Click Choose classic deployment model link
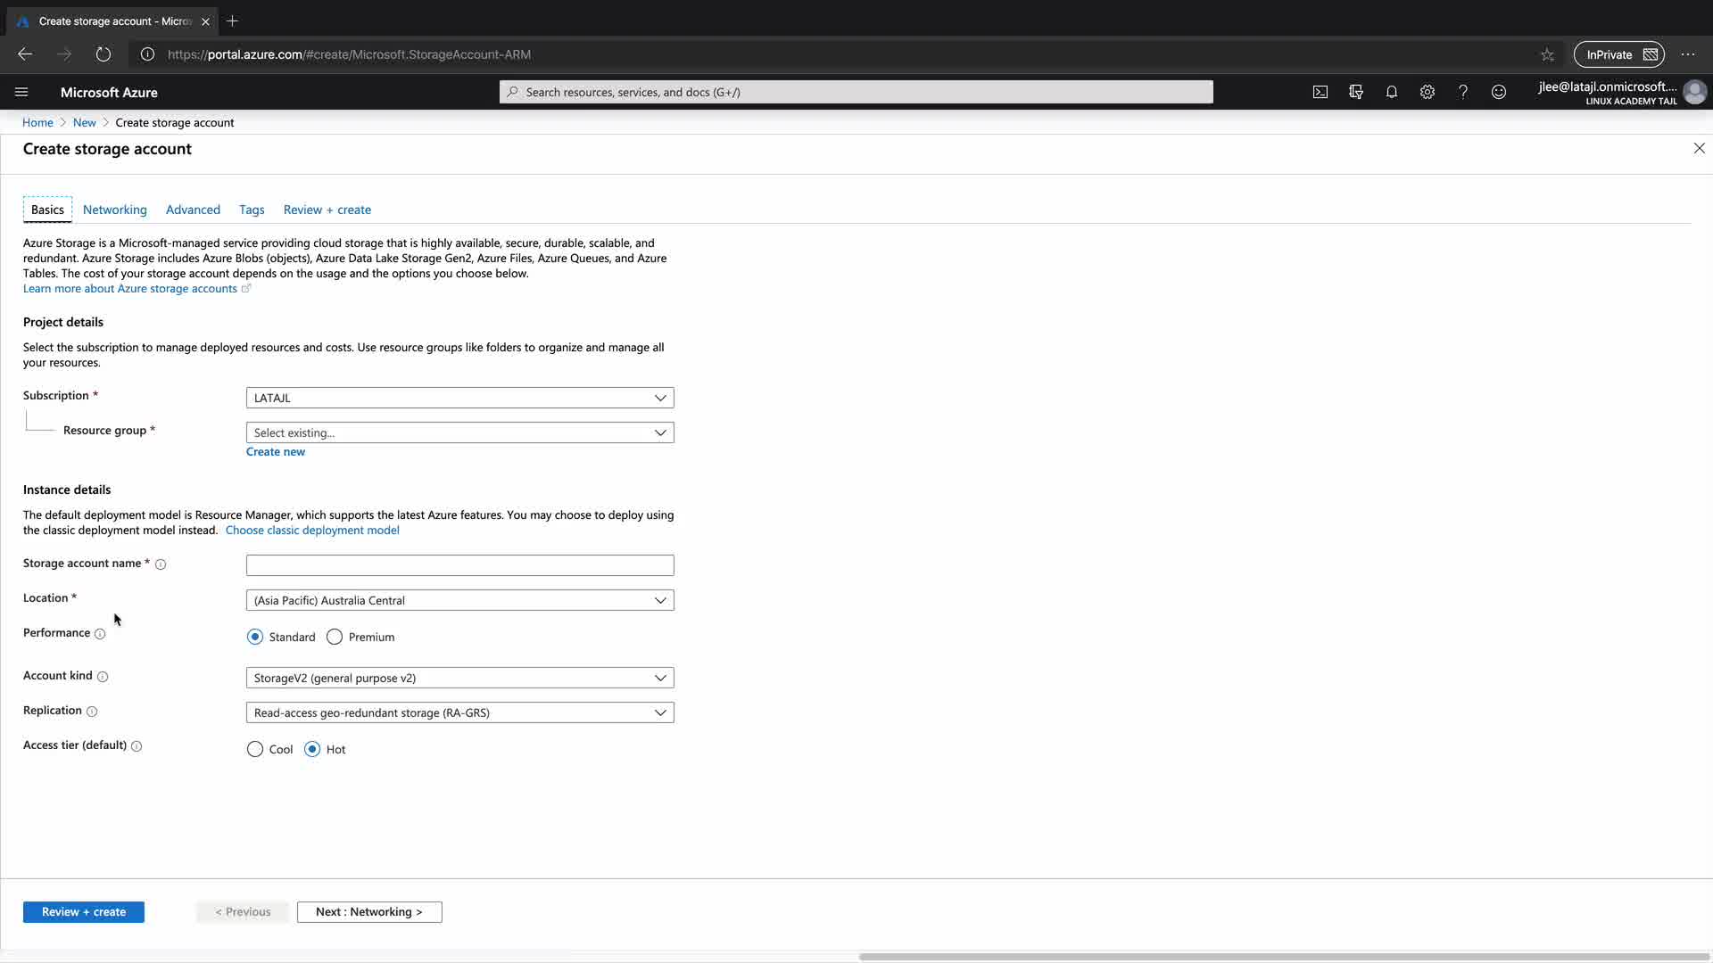The height and width of the screenshot is (963, 1713). (x=312, y=530)
